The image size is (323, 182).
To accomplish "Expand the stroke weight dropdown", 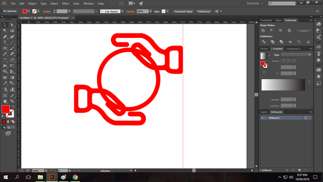I will pos(69,11).
